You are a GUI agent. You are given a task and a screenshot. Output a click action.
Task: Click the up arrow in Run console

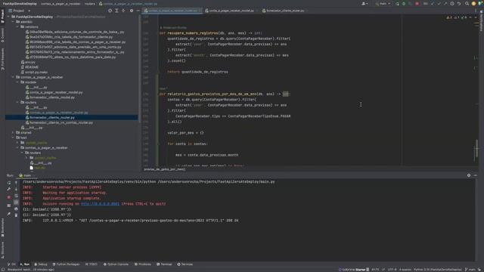(16, 183)
